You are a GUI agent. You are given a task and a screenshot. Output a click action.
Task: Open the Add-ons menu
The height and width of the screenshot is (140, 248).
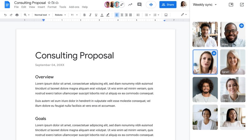pyautogui.click(x=74, y=7)
